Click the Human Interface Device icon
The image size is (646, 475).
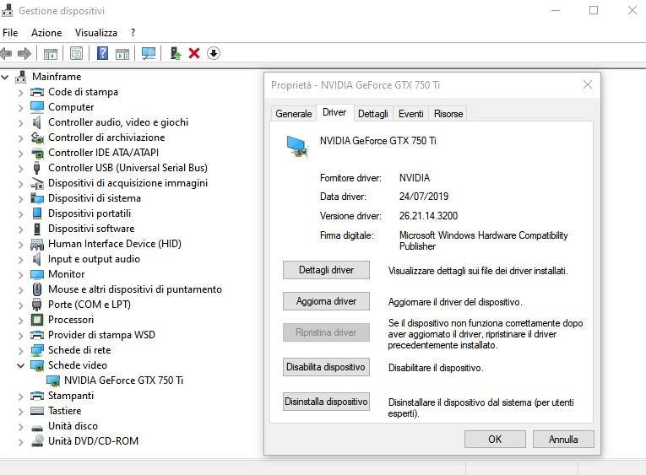37,244
